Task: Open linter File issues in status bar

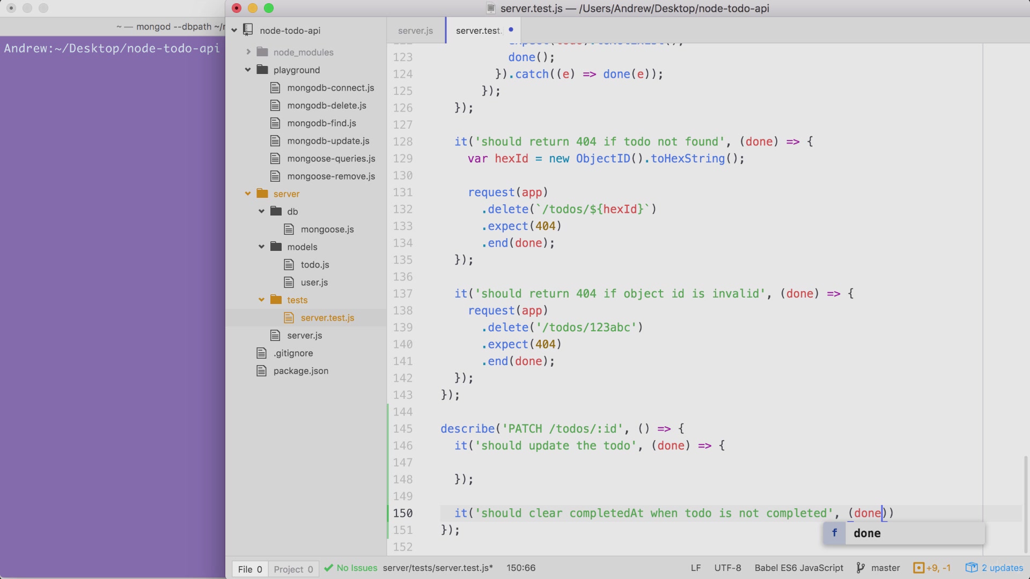Action: pyautogui.click(x=250, y=569)
